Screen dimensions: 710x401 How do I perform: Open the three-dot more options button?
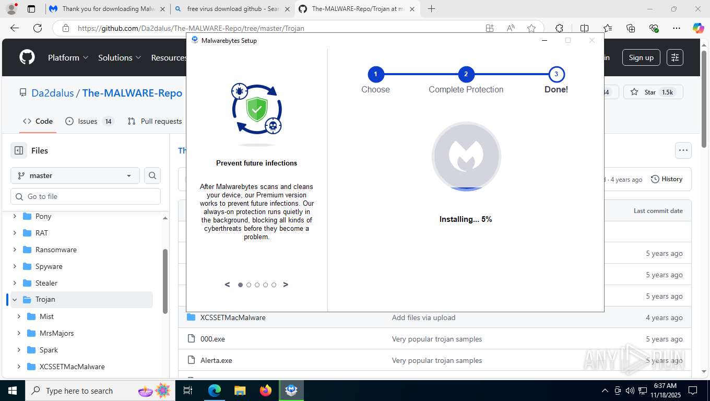(x=683, y=150)
